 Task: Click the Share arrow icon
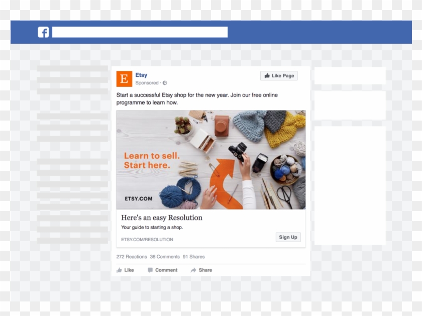(x=193, y=270)
